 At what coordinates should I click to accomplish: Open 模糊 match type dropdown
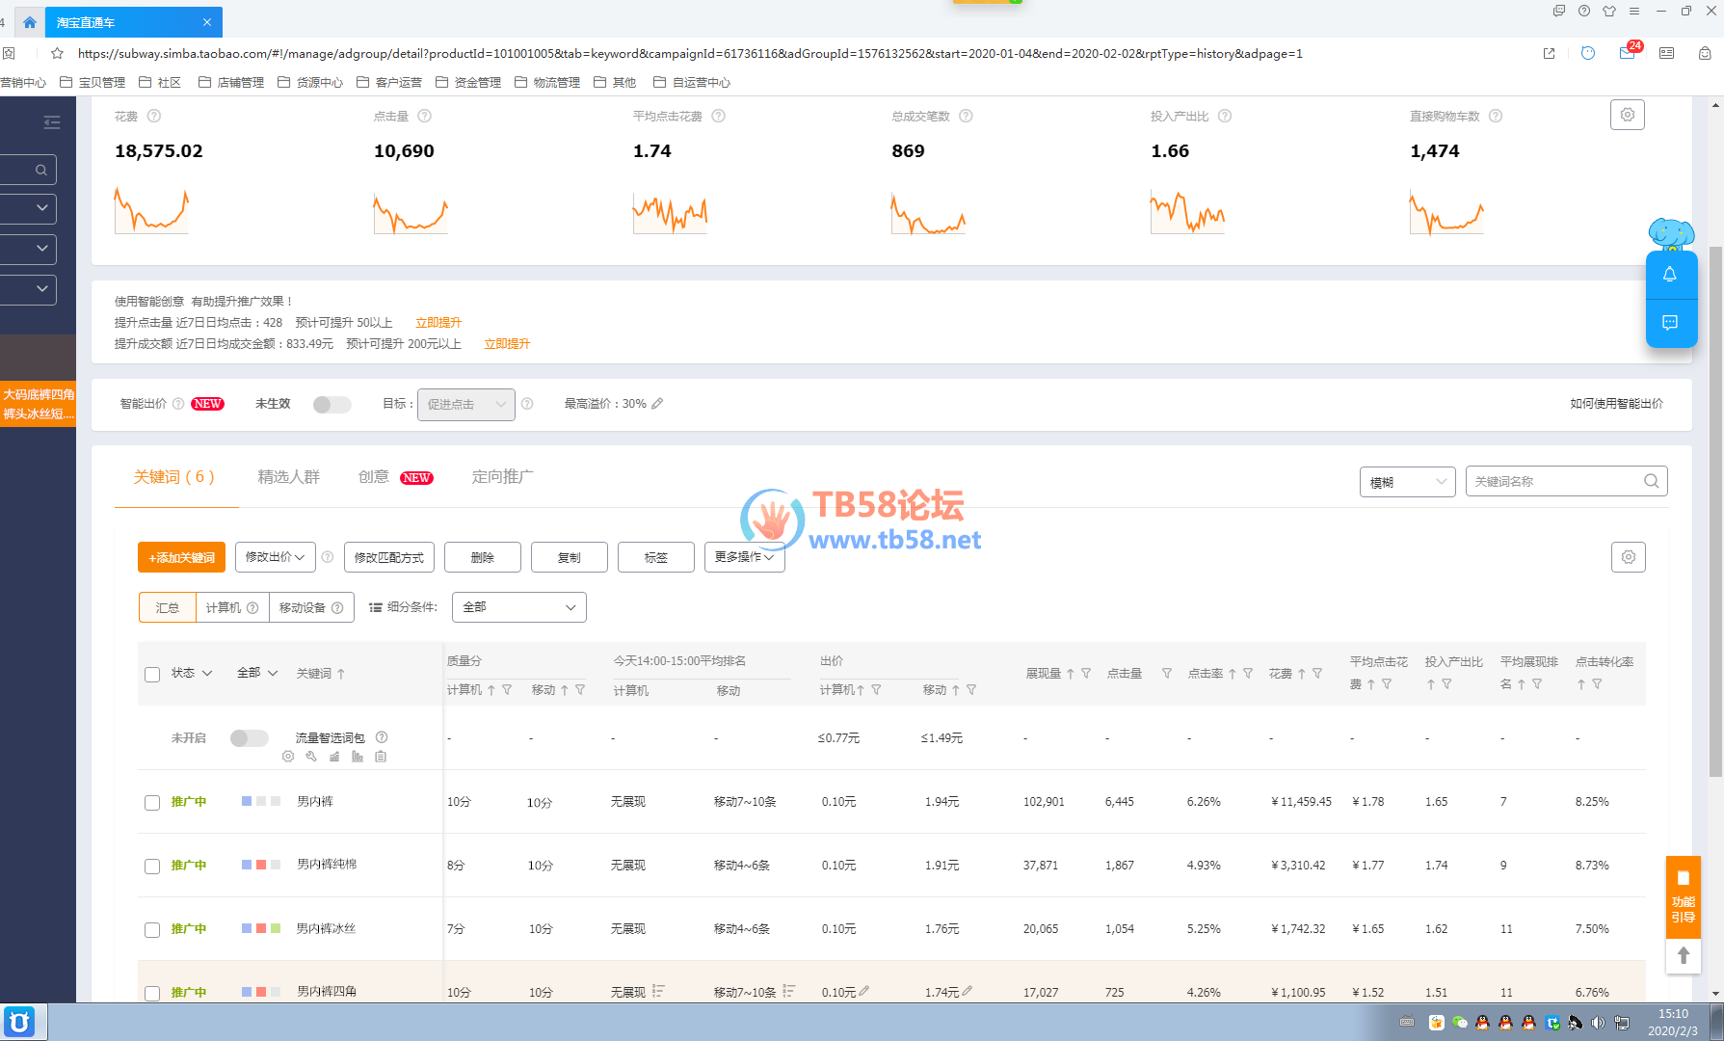coord(1408,482)
